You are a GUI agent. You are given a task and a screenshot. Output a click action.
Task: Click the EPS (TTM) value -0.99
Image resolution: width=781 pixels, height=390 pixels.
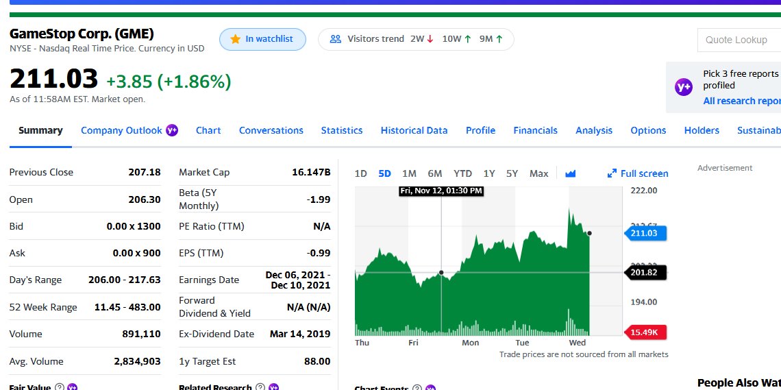(x=319, y=253)
